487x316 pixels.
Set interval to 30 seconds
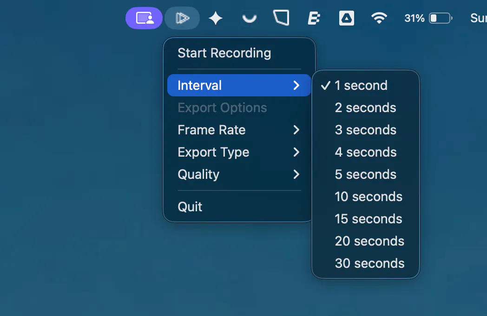pos(366,263)
